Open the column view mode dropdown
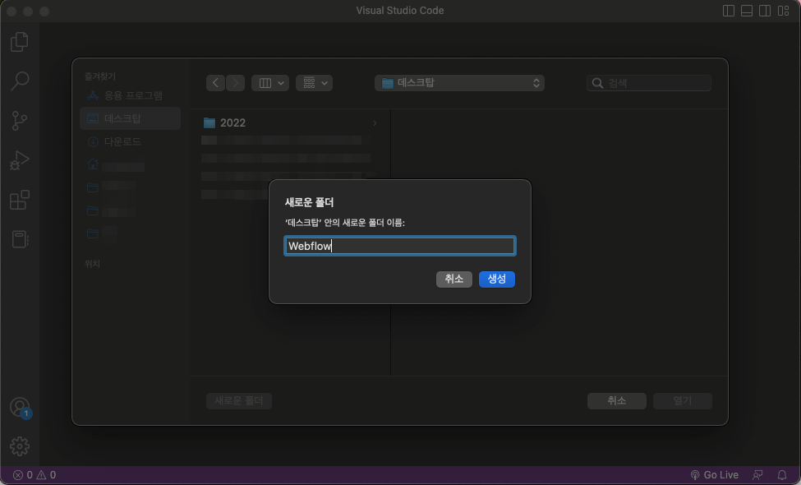 click(270, 83)
